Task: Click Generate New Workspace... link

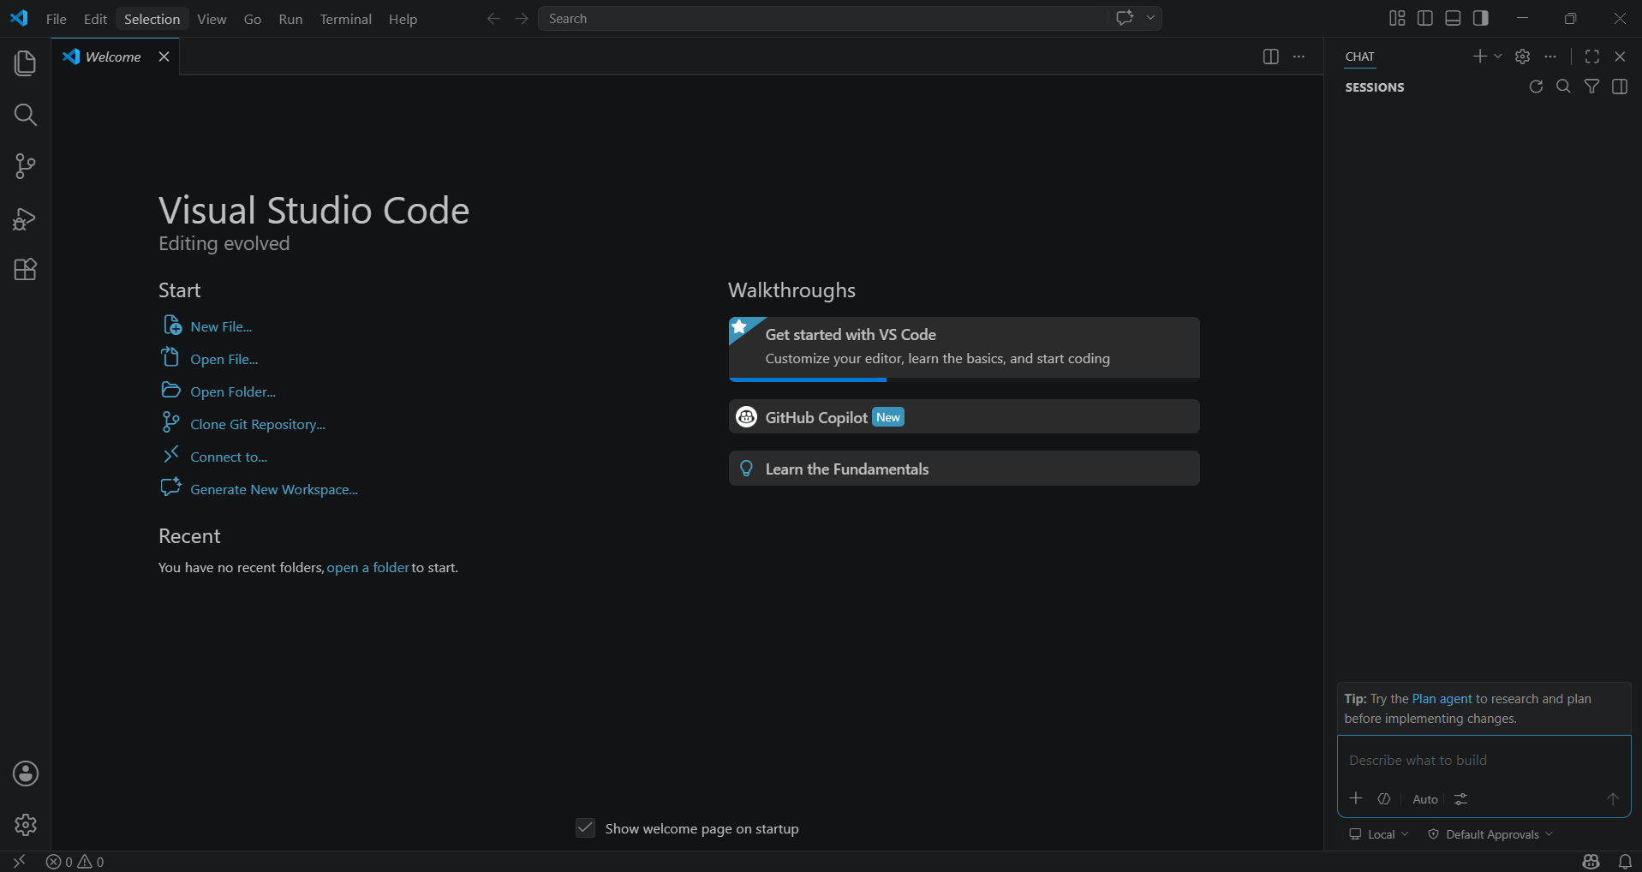Action: [274, 489]
